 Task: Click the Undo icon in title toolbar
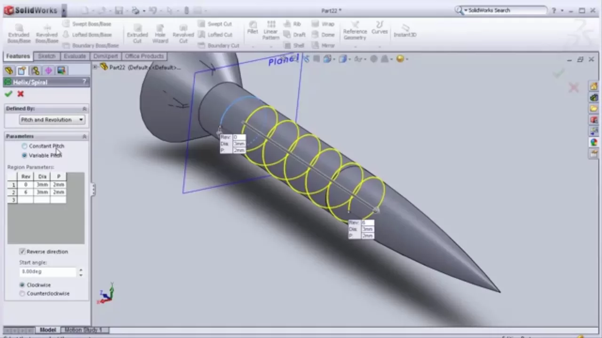(x=152, y=10)
